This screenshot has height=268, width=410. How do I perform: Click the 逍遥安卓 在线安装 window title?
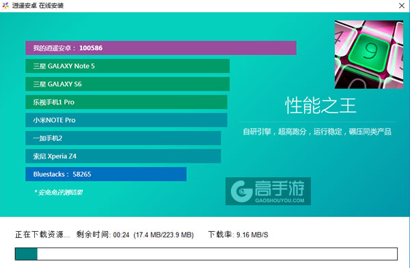[38, 5]
